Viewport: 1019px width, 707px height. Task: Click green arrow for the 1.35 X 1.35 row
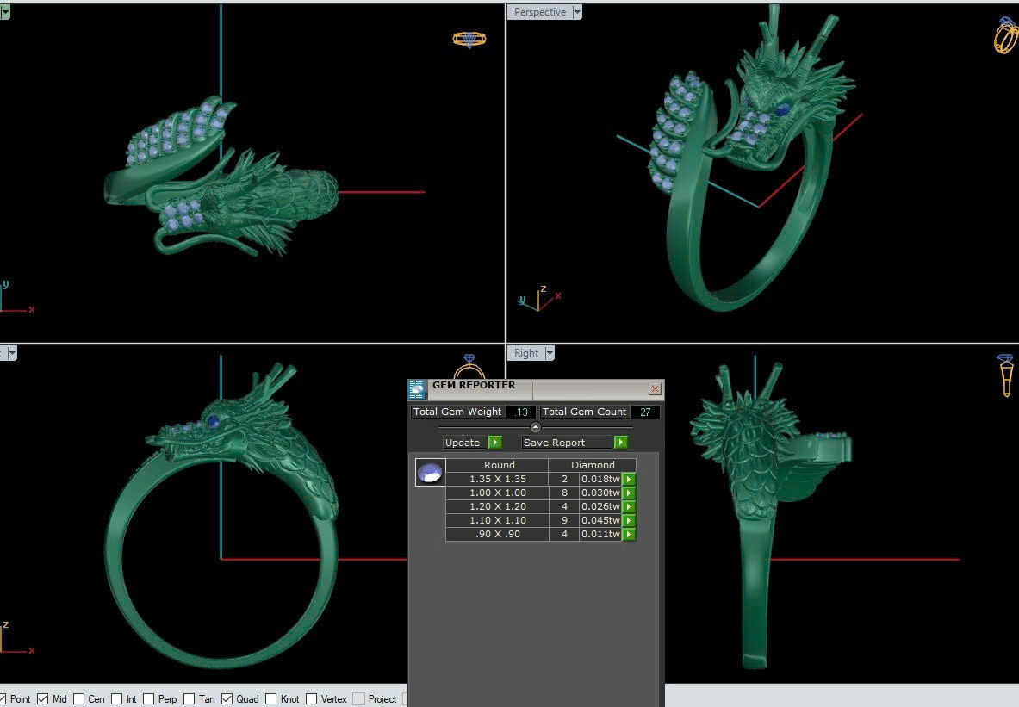click(629, 479)
